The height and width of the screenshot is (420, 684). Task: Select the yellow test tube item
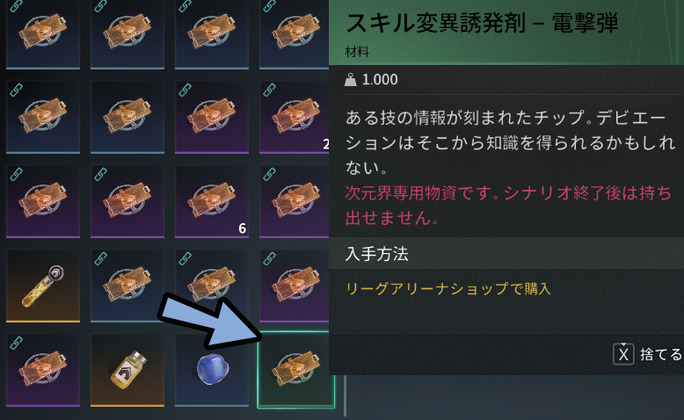43,286
